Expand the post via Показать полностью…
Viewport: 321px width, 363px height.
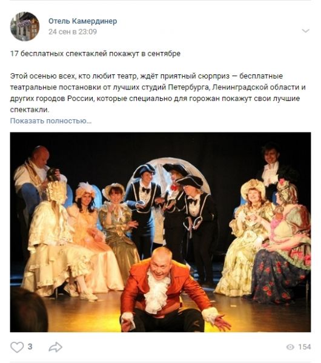pos(51,121)
